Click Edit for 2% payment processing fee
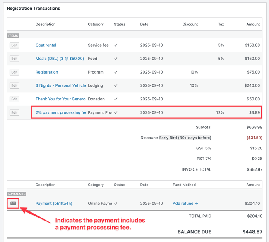 tap(14, 112)
